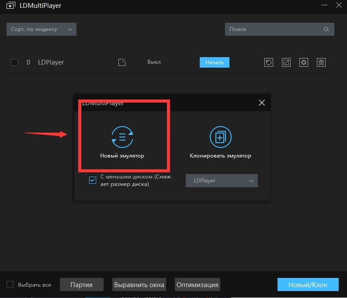Focus the 'Поиск' search field
This screenshot has width=347, height=298.
(x=280, y=29)
